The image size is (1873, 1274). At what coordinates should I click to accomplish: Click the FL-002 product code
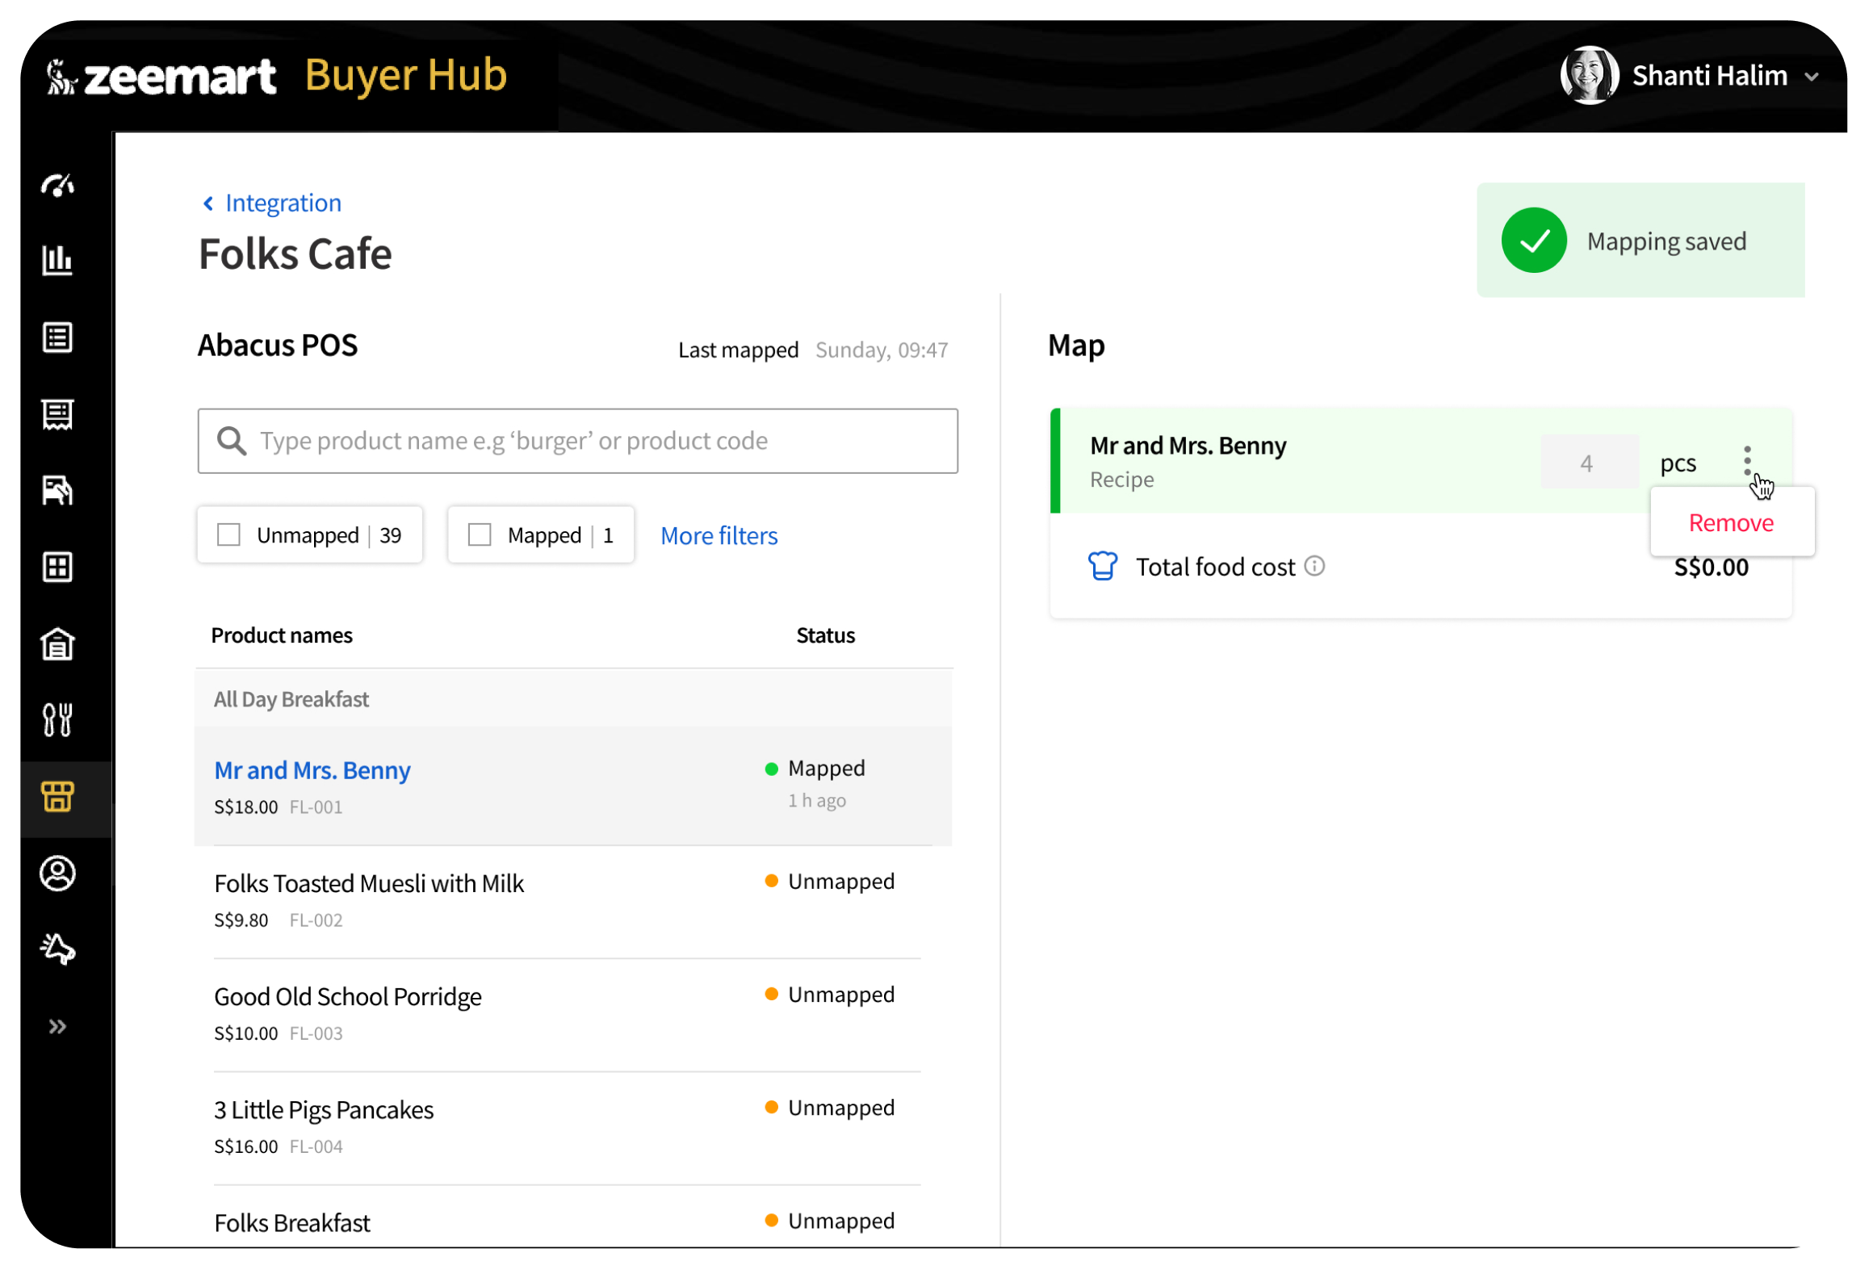(316, 920)
